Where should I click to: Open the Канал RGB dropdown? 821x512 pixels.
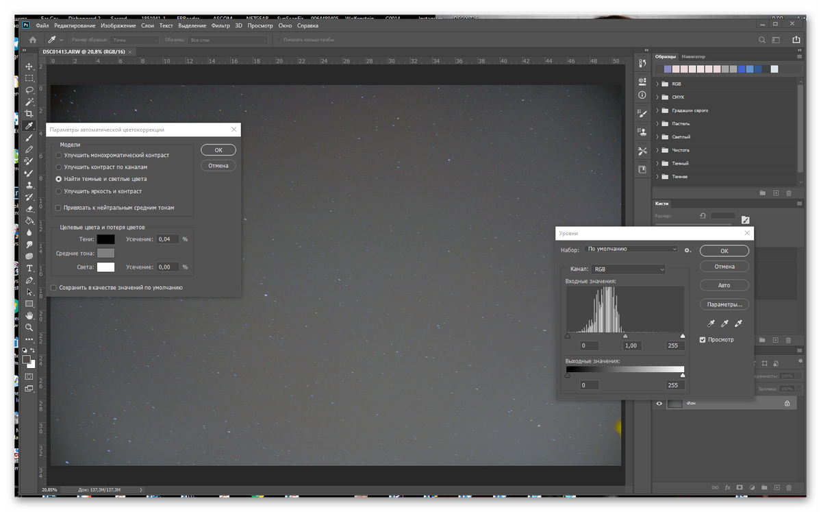pos(629,269)
